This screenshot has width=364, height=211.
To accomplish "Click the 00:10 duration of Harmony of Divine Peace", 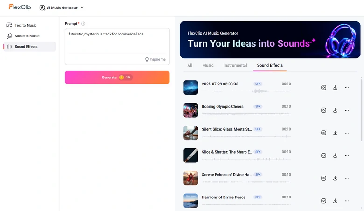I will (x=286, y=197).
